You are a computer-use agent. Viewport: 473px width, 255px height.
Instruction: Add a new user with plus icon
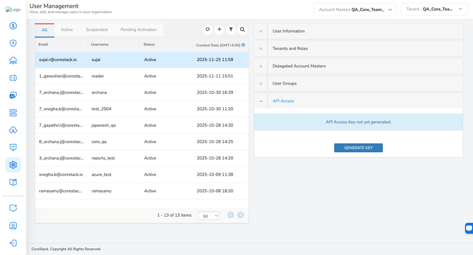(x=219, y=29)
